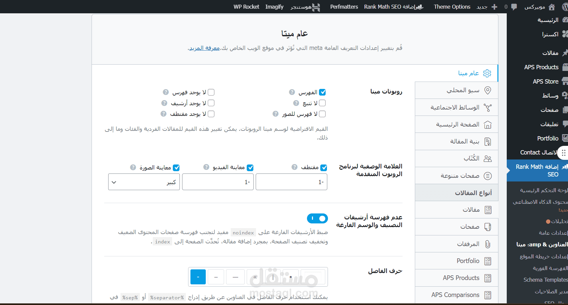This screenshot has width=568, height=305.
Task: Open the APS Products titles tab
Action: point(456,278)
